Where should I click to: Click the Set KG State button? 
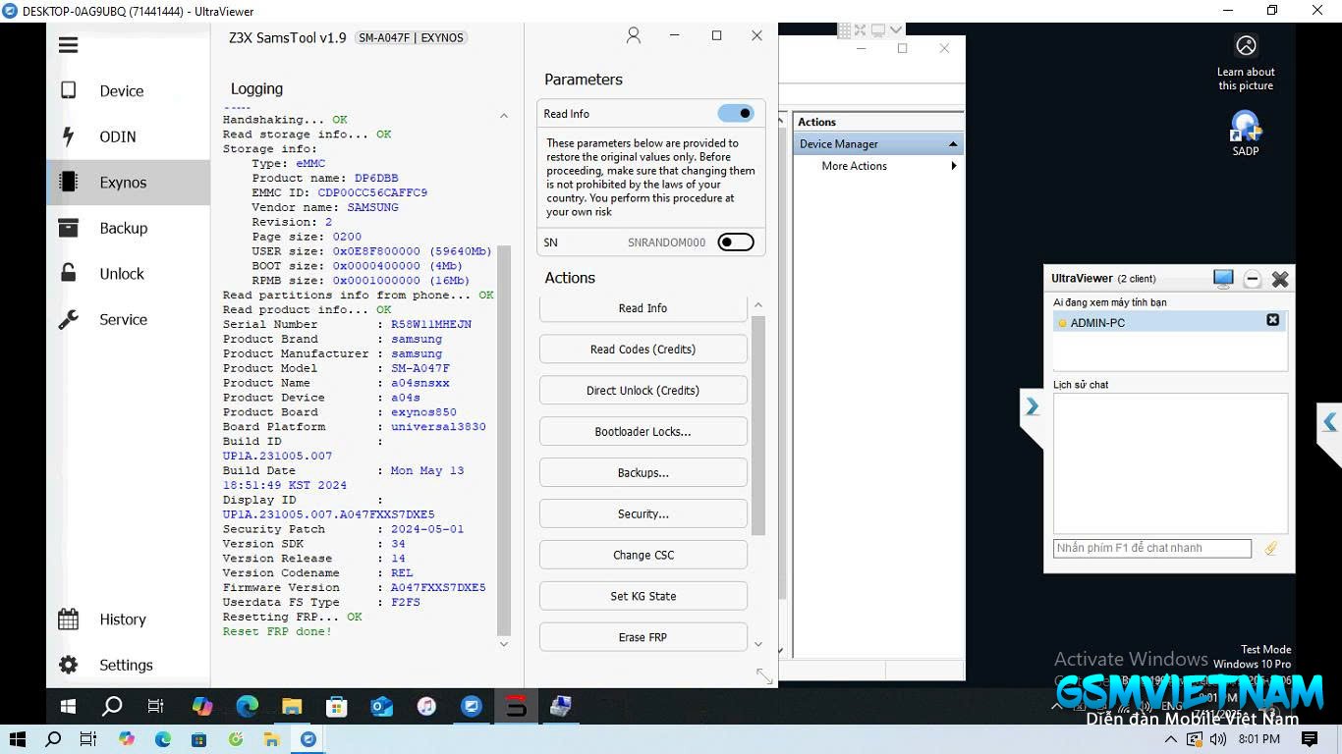(x=643, y=597)
